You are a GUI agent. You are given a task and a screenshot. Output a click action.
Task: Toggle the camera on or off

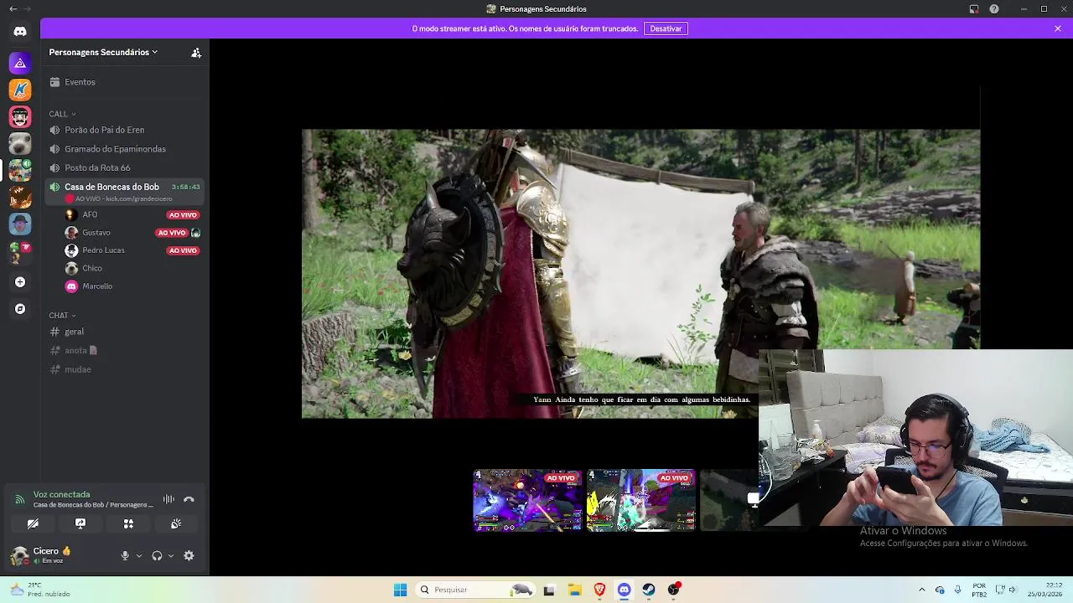[33, 523]
